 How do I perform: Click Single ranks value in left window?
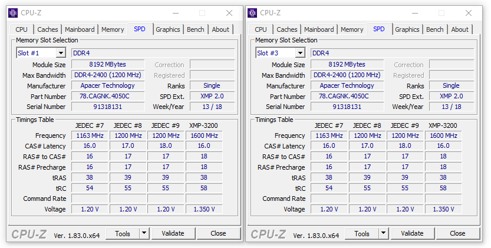[212, 86]
